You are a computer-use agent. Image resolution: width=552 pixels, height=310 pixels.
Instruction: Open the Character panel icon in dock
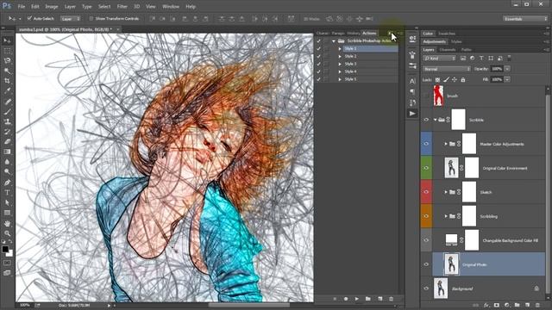click(412, 81)
